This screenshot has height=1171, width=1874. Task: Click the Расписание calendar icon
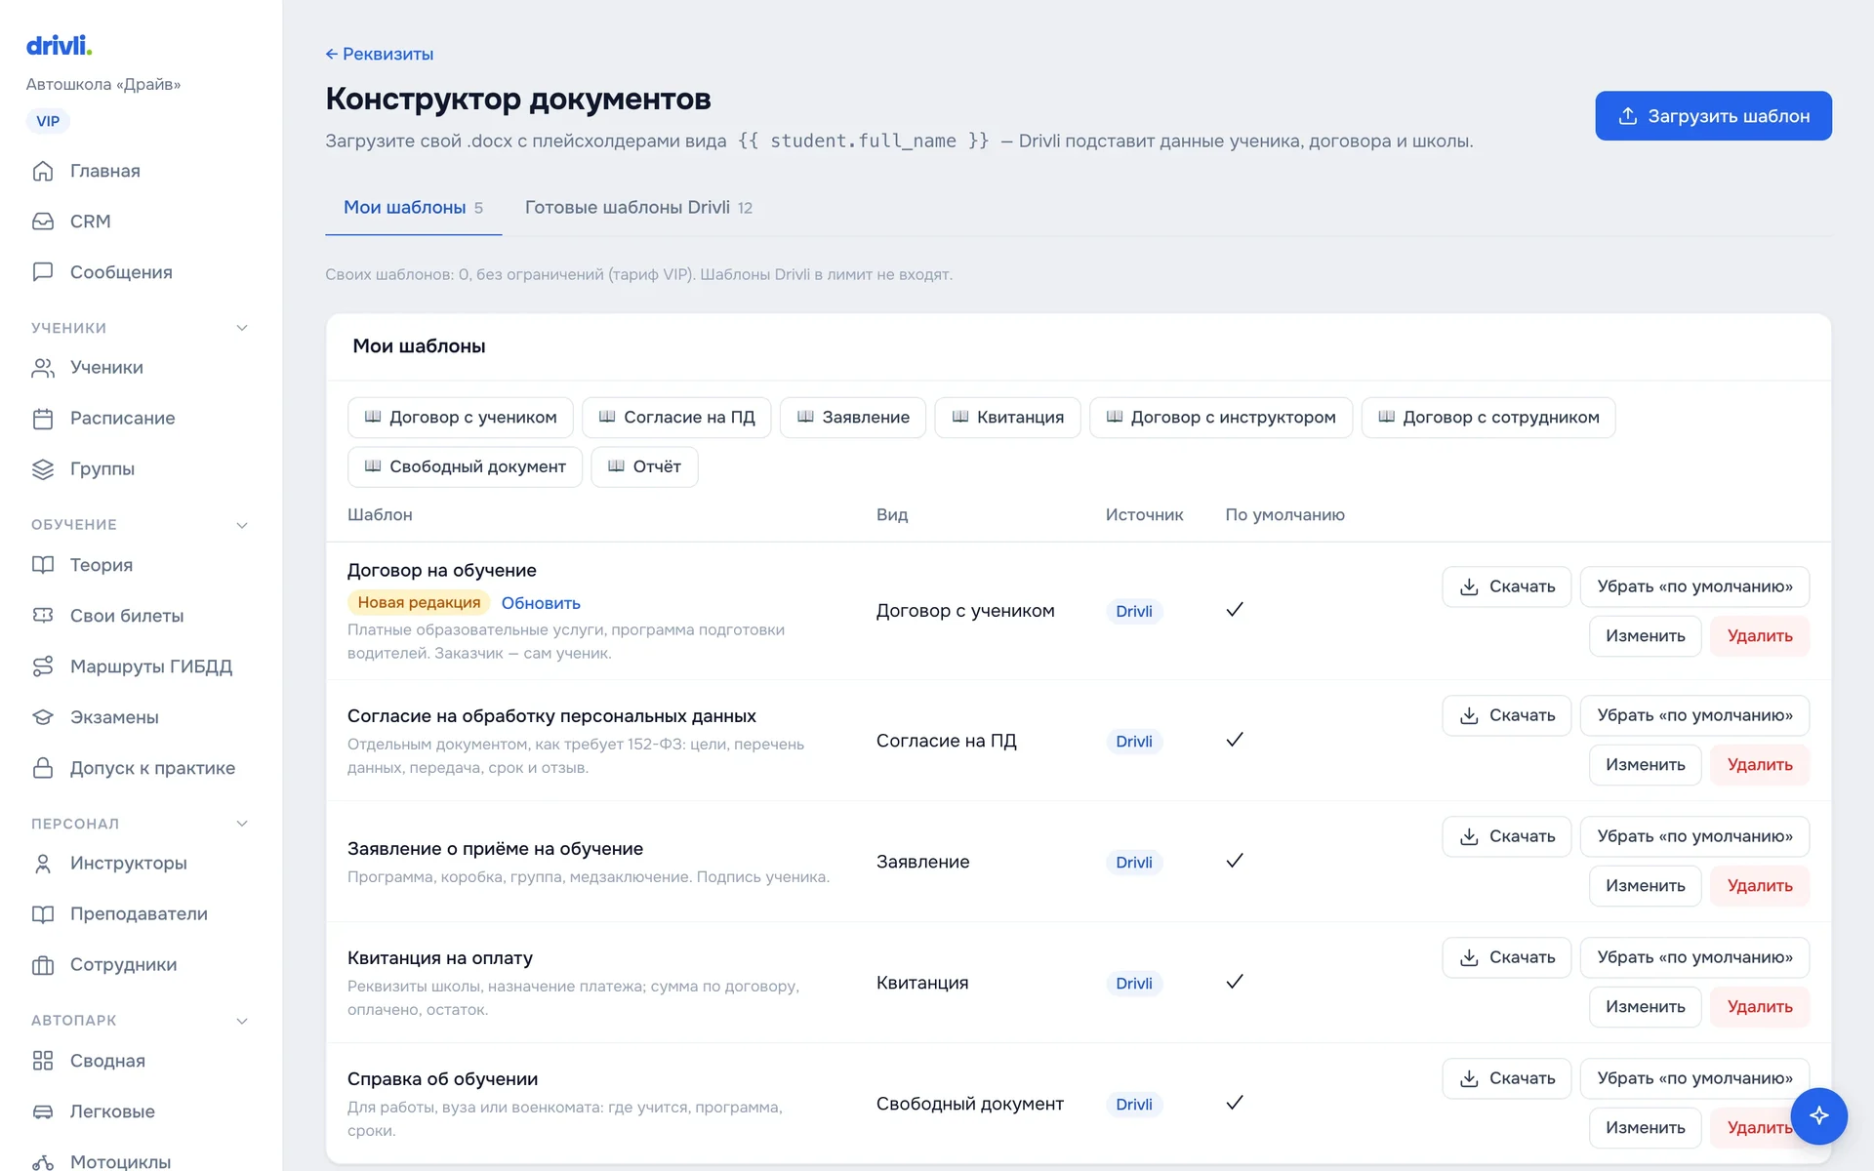point(43,419)
